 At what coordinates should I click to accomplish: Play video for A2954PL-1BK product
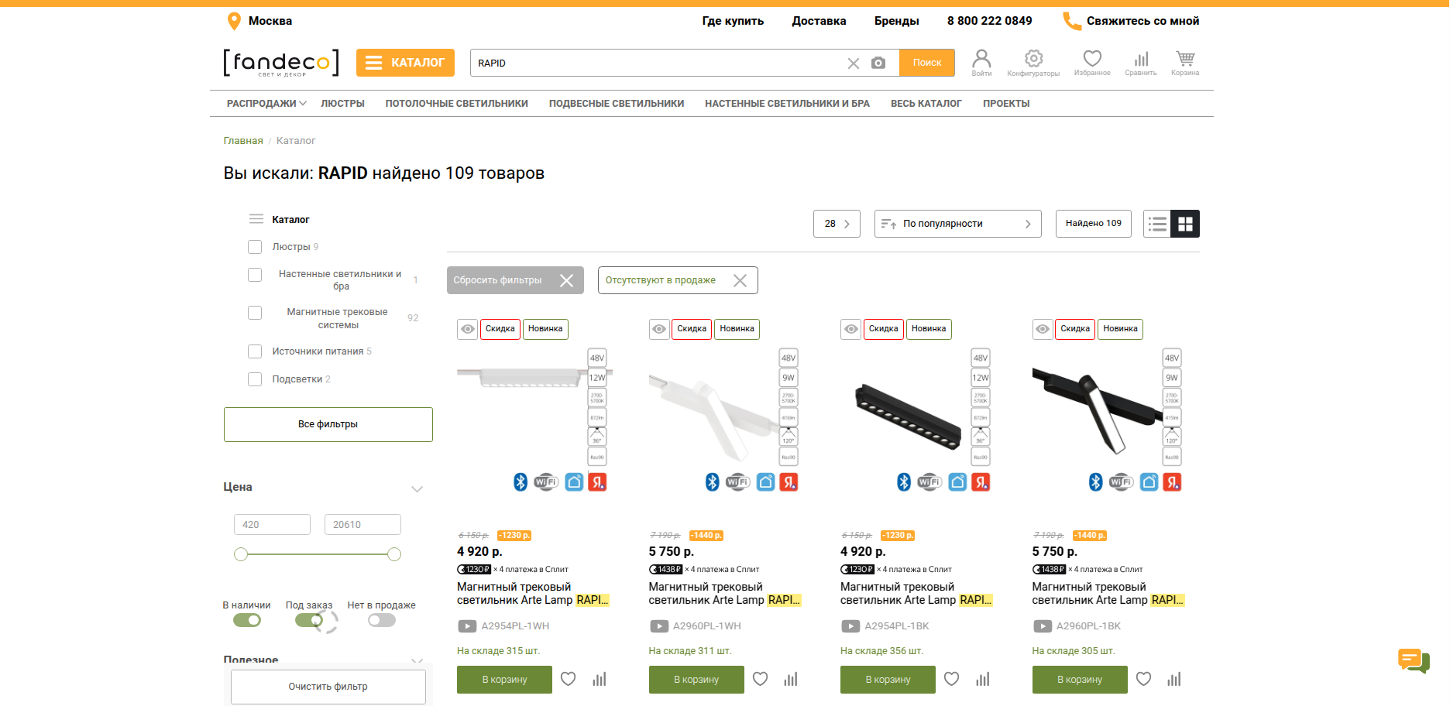click(x=850, y=626)
